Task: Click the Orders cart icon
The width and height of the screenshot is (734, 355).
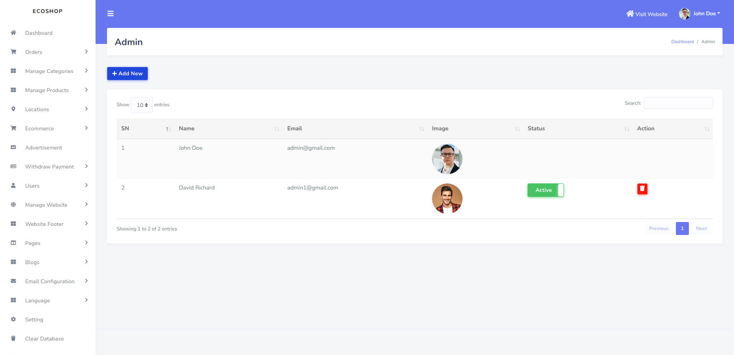Action: click(13, 52)
